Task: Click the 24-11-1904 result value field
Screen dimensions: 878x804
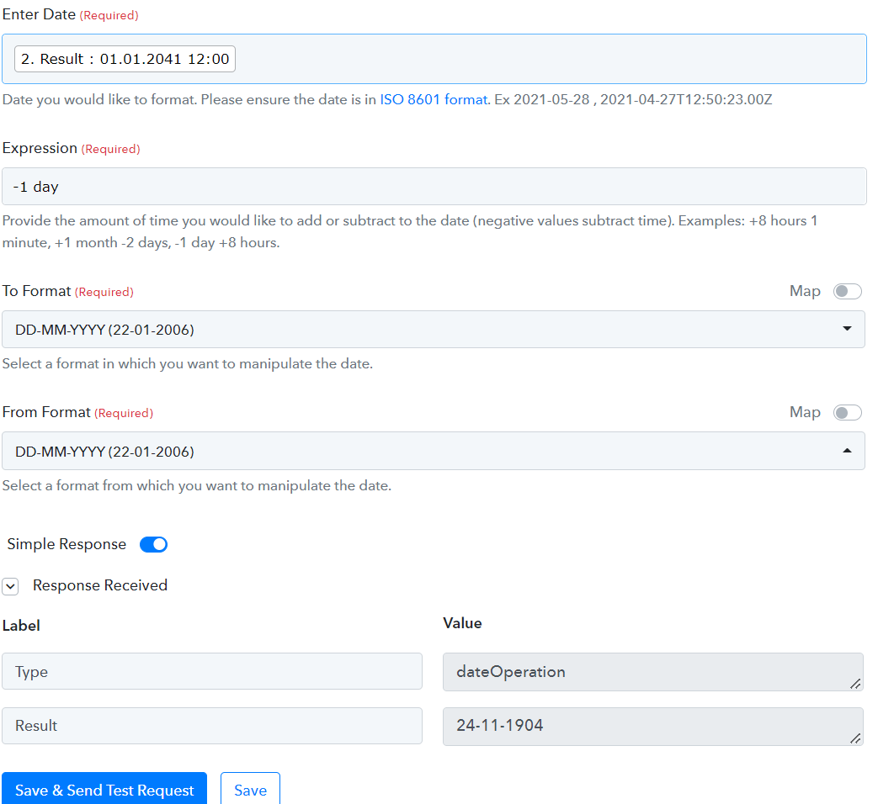Action: 653,727
